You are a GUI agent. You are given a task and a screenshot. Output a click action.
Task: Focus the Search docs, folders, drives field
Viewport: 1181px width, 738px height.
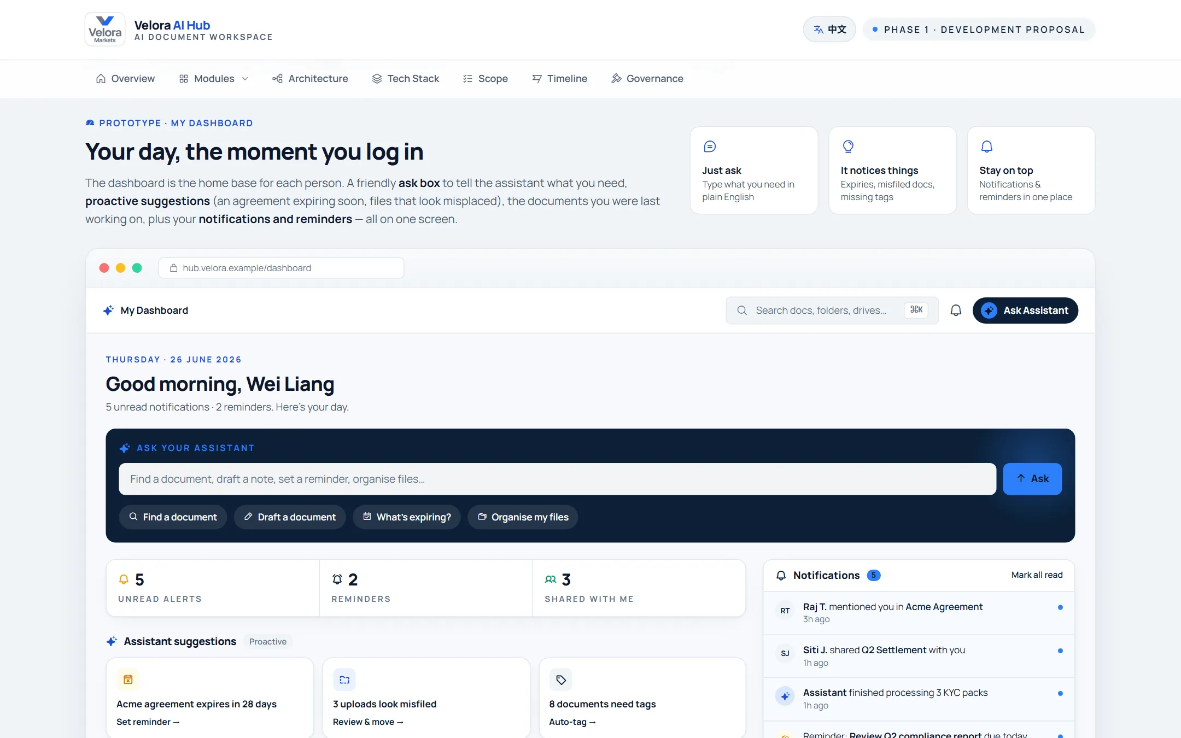pyautogui.click(x=832, y=311)
